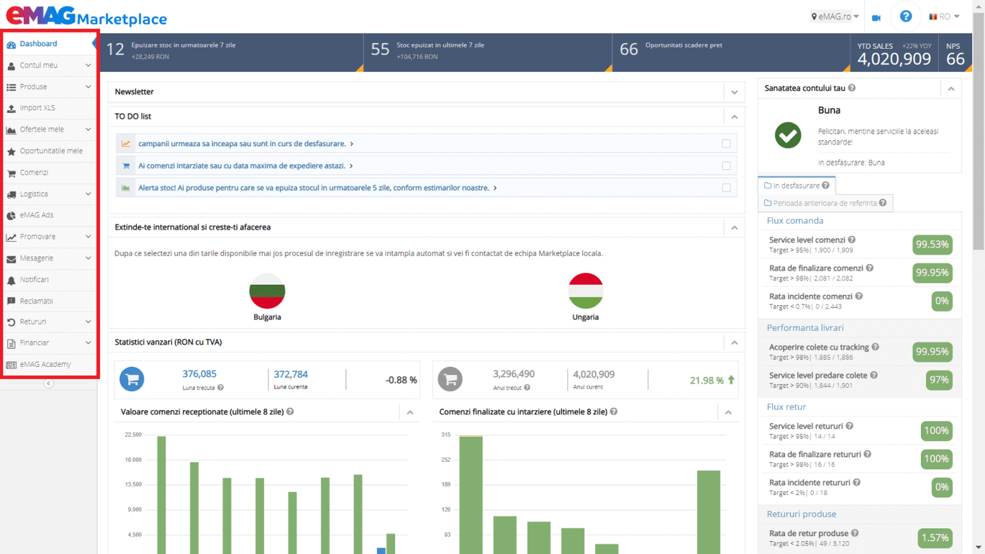This screenshot has width=985, height=554.
Task: Open the Alerta stoc link
Action: [313, 188]
